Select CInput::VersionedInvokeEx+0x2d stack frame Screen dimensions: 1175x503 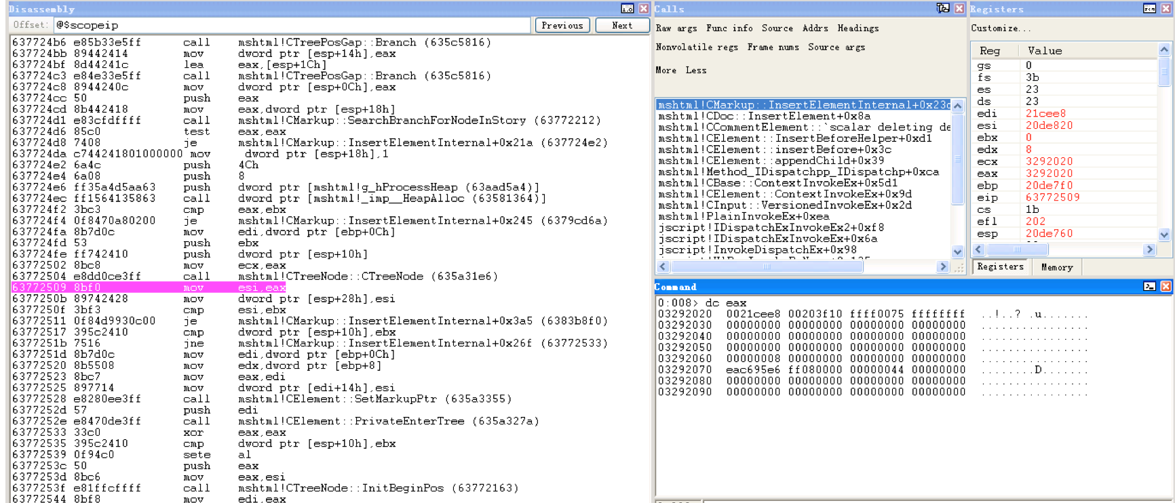[x=804, y=205]
